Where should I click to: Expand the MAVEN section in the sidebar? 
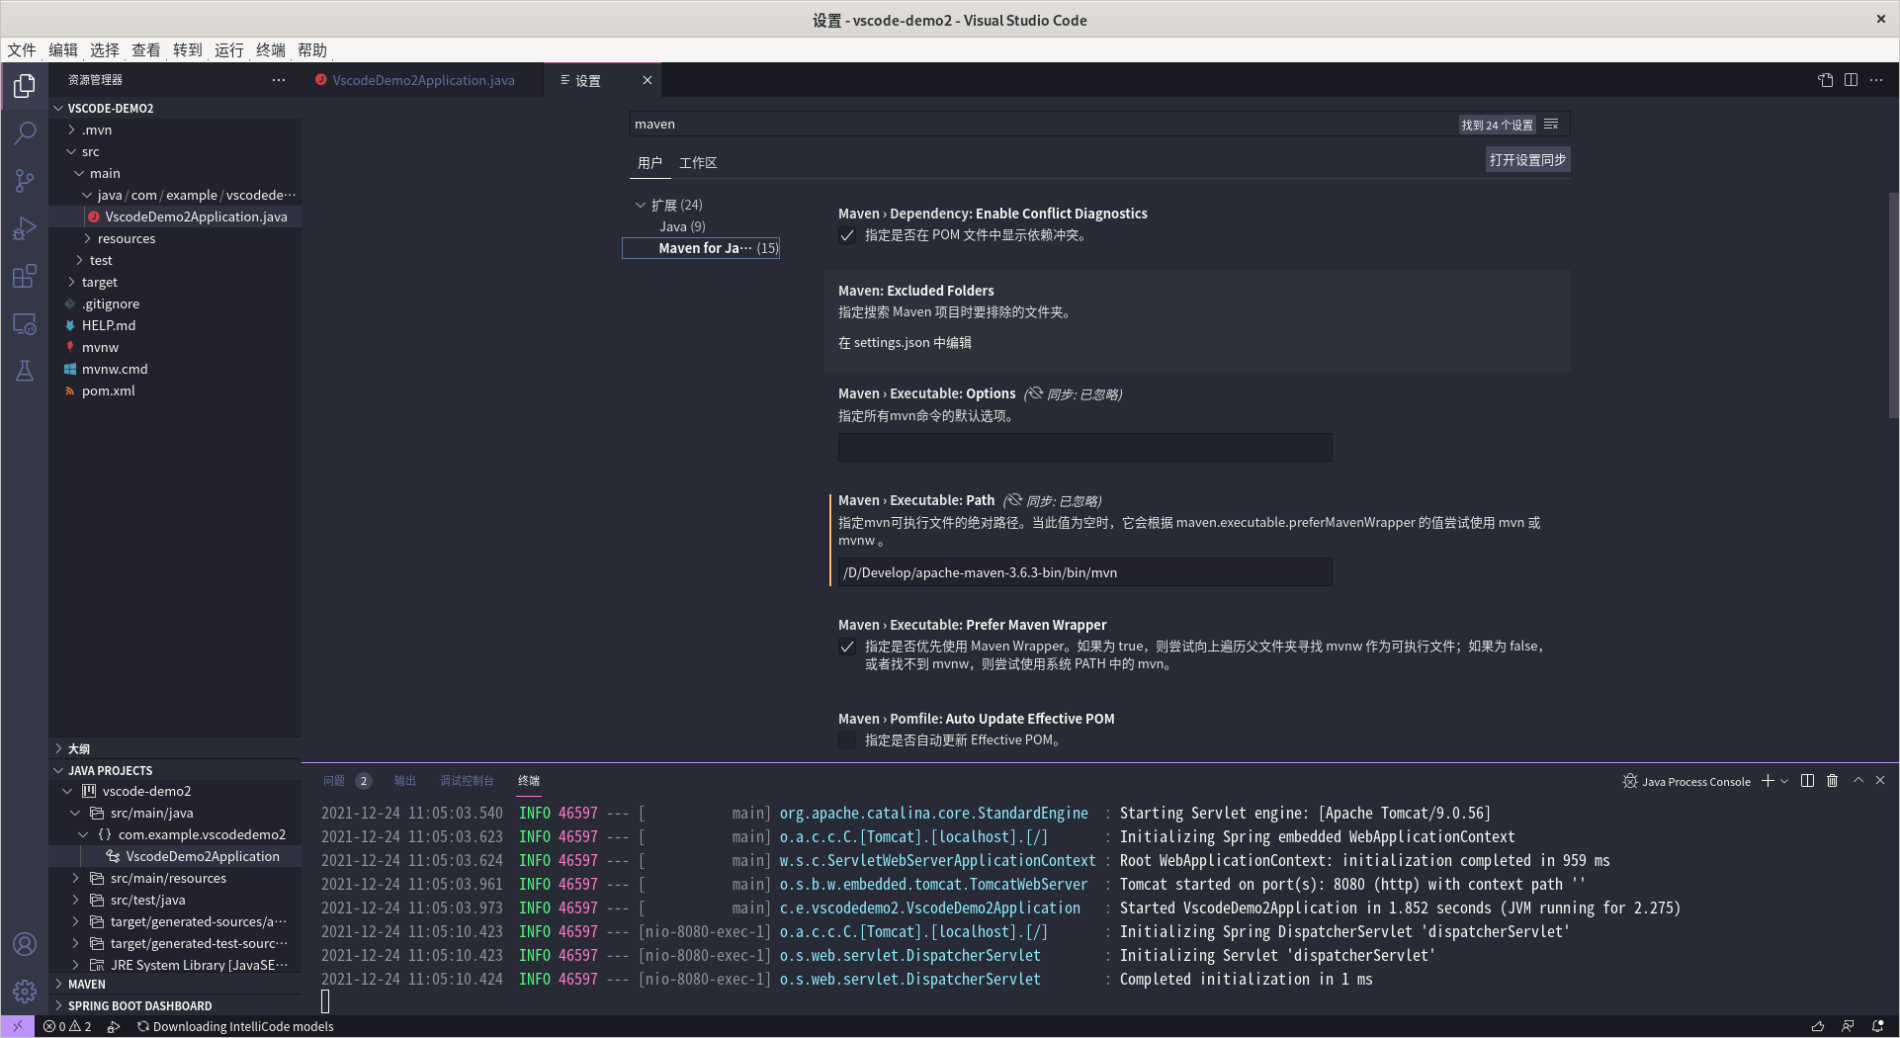pos(89,984)
